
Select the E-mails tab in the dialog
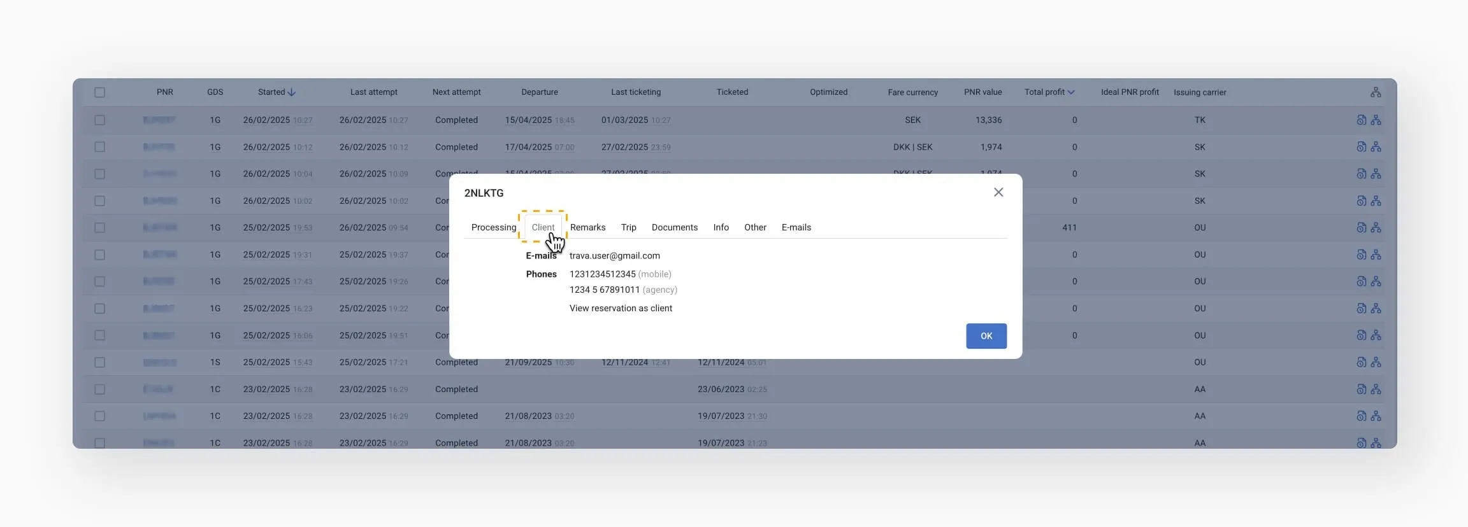796,227
